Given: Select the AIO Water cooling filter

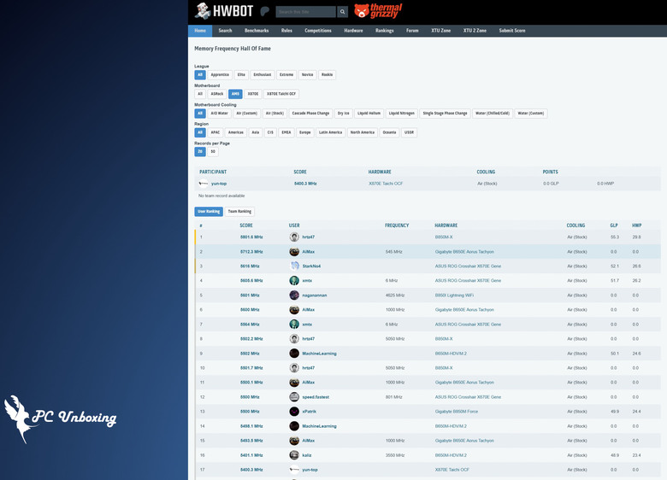Looking at the screenshot, I should [x=220, y=114].
